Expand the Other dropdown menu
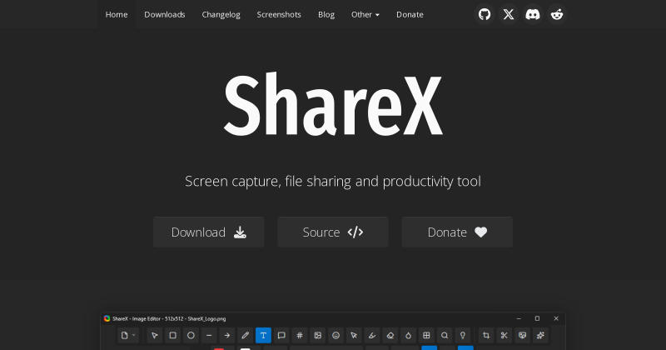 (x=365, y=14)
